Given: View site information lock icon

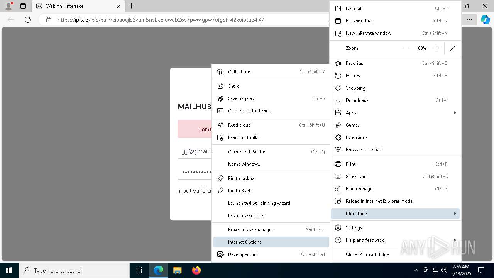Looking at the screenshot, I should click(x=48, y=20).
